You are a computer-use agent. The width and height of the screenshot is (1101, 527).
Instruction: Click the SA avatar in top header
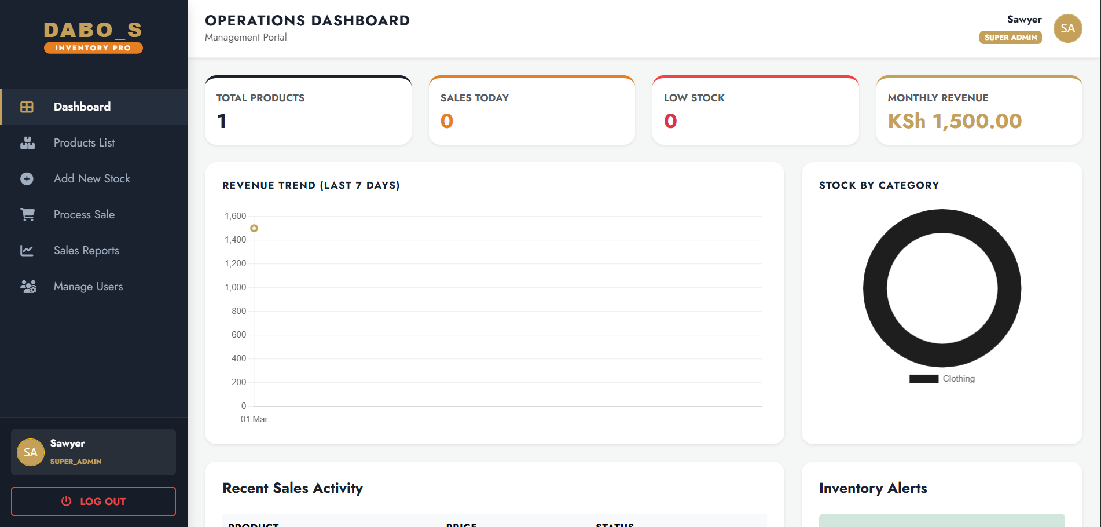click(1067, 28)
